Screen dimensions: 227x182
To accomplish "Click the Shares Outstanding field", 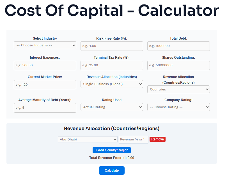I will pyautogui.click(x=178, y=65).
